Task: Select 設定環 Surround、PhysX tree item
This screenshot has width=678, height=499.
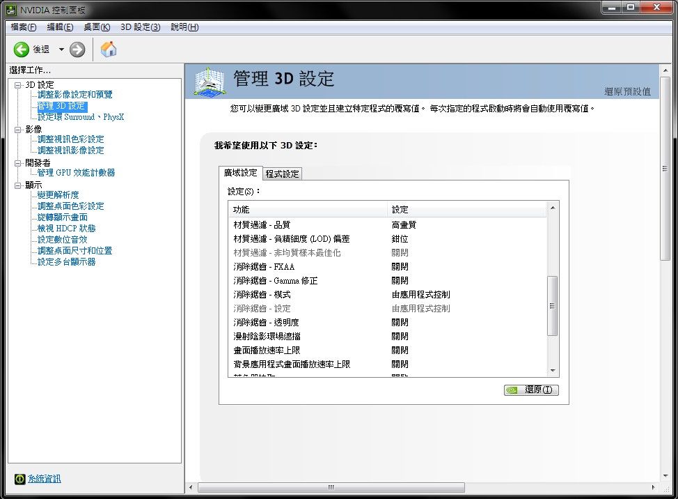Action: coord(81,117)
